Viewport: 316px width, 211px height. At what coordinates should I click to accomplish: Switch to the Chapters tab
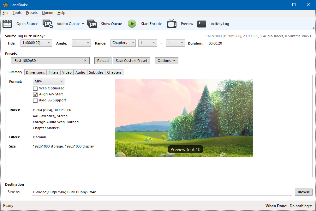click(x=114, y=72)
